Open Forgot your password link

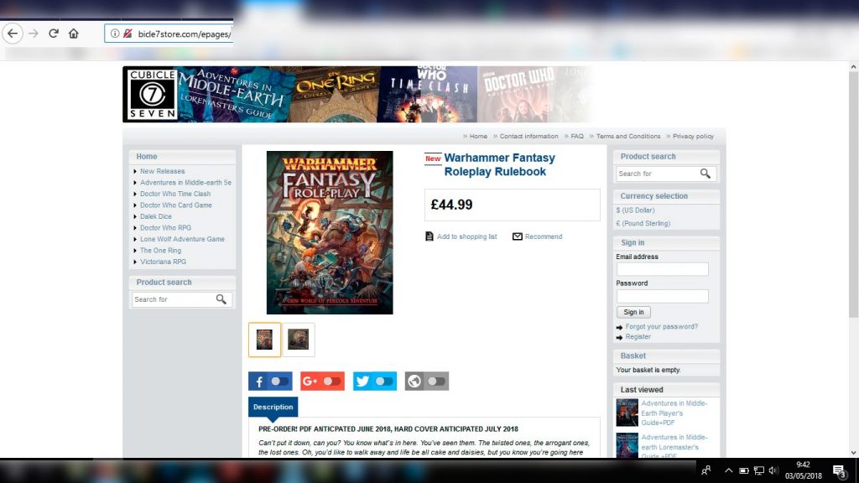(661, 326)
